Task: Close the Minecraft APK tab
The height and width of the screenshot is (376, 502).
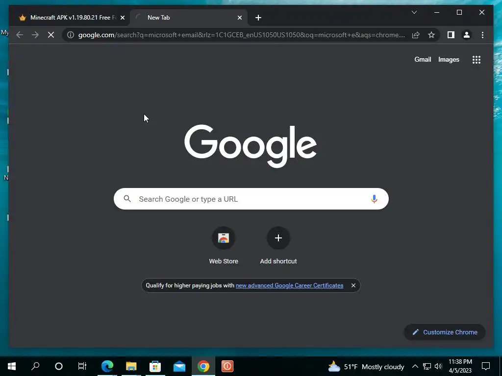Action: pos(122,18)
